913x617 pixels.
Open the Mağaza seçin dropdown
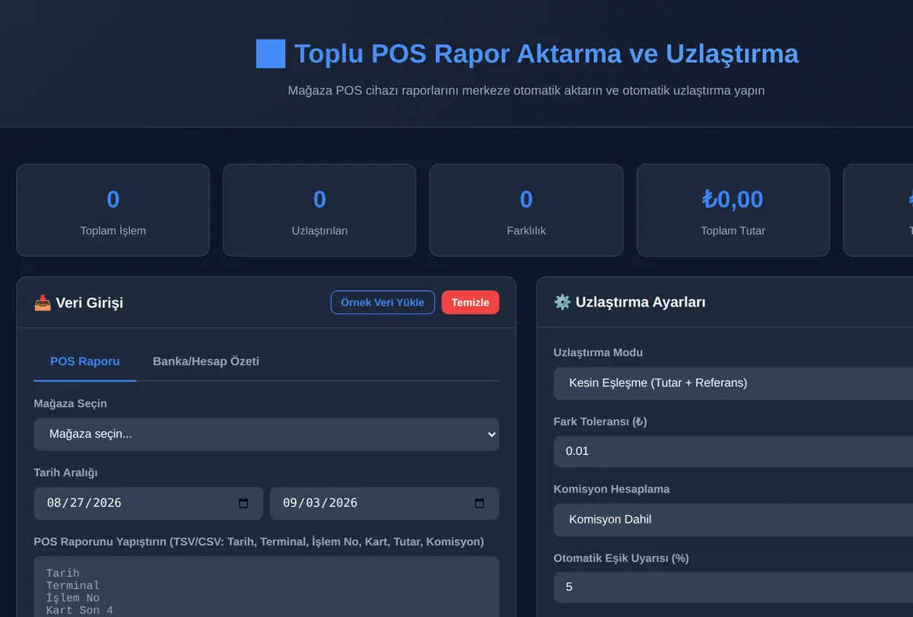[266, 434]
